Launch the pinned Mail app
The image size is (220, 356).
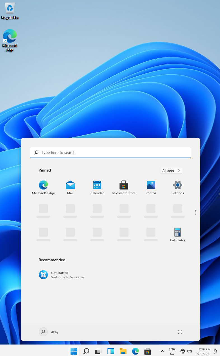(70, 188)
